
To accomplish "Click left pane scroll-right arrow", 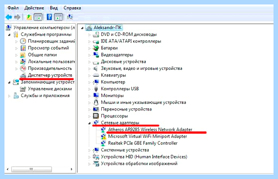I will (x=71, y=169).
